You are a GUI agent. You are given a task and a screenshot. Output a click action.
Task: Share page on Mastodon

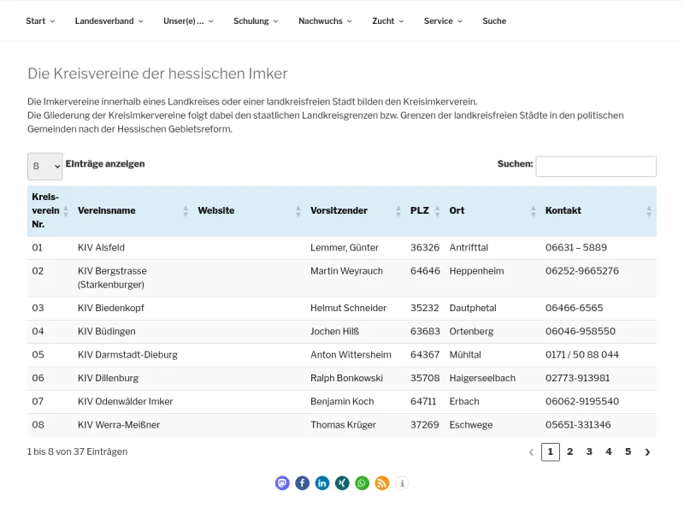pos(282,483)
